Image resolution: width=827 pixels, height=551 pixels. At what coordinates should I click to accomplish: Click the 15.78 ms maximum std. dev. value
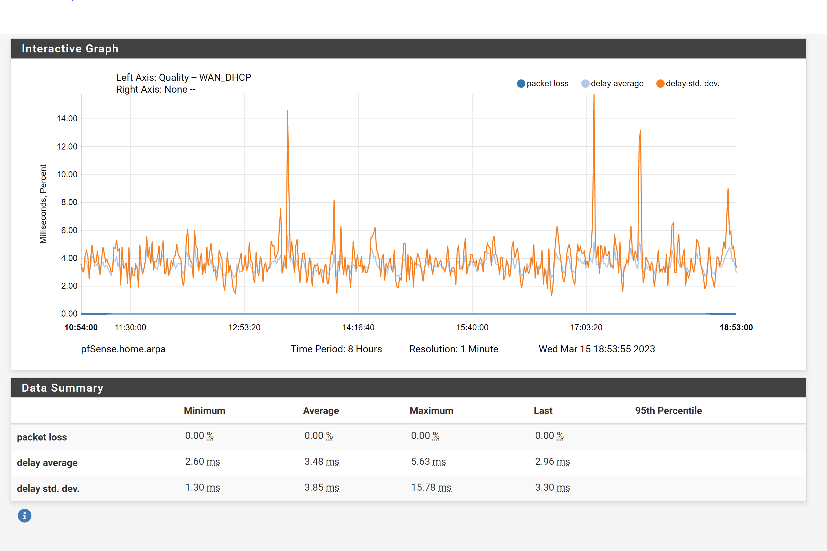[x=431, y=487]
